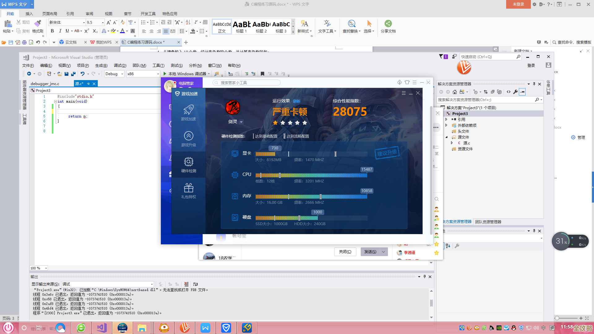Open Visual Studio from the taskbar
The width and height of the screenshot is (594, 334).
click(102, 328)
